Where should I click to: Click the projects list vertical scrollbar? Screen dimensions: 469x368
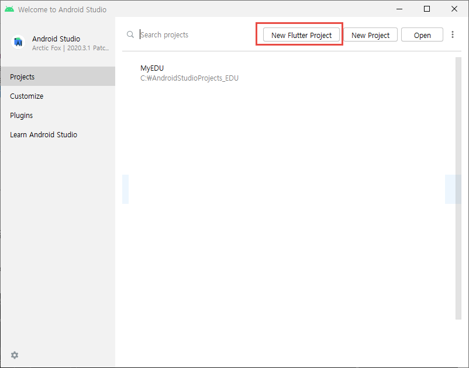(x=458, y=188)
